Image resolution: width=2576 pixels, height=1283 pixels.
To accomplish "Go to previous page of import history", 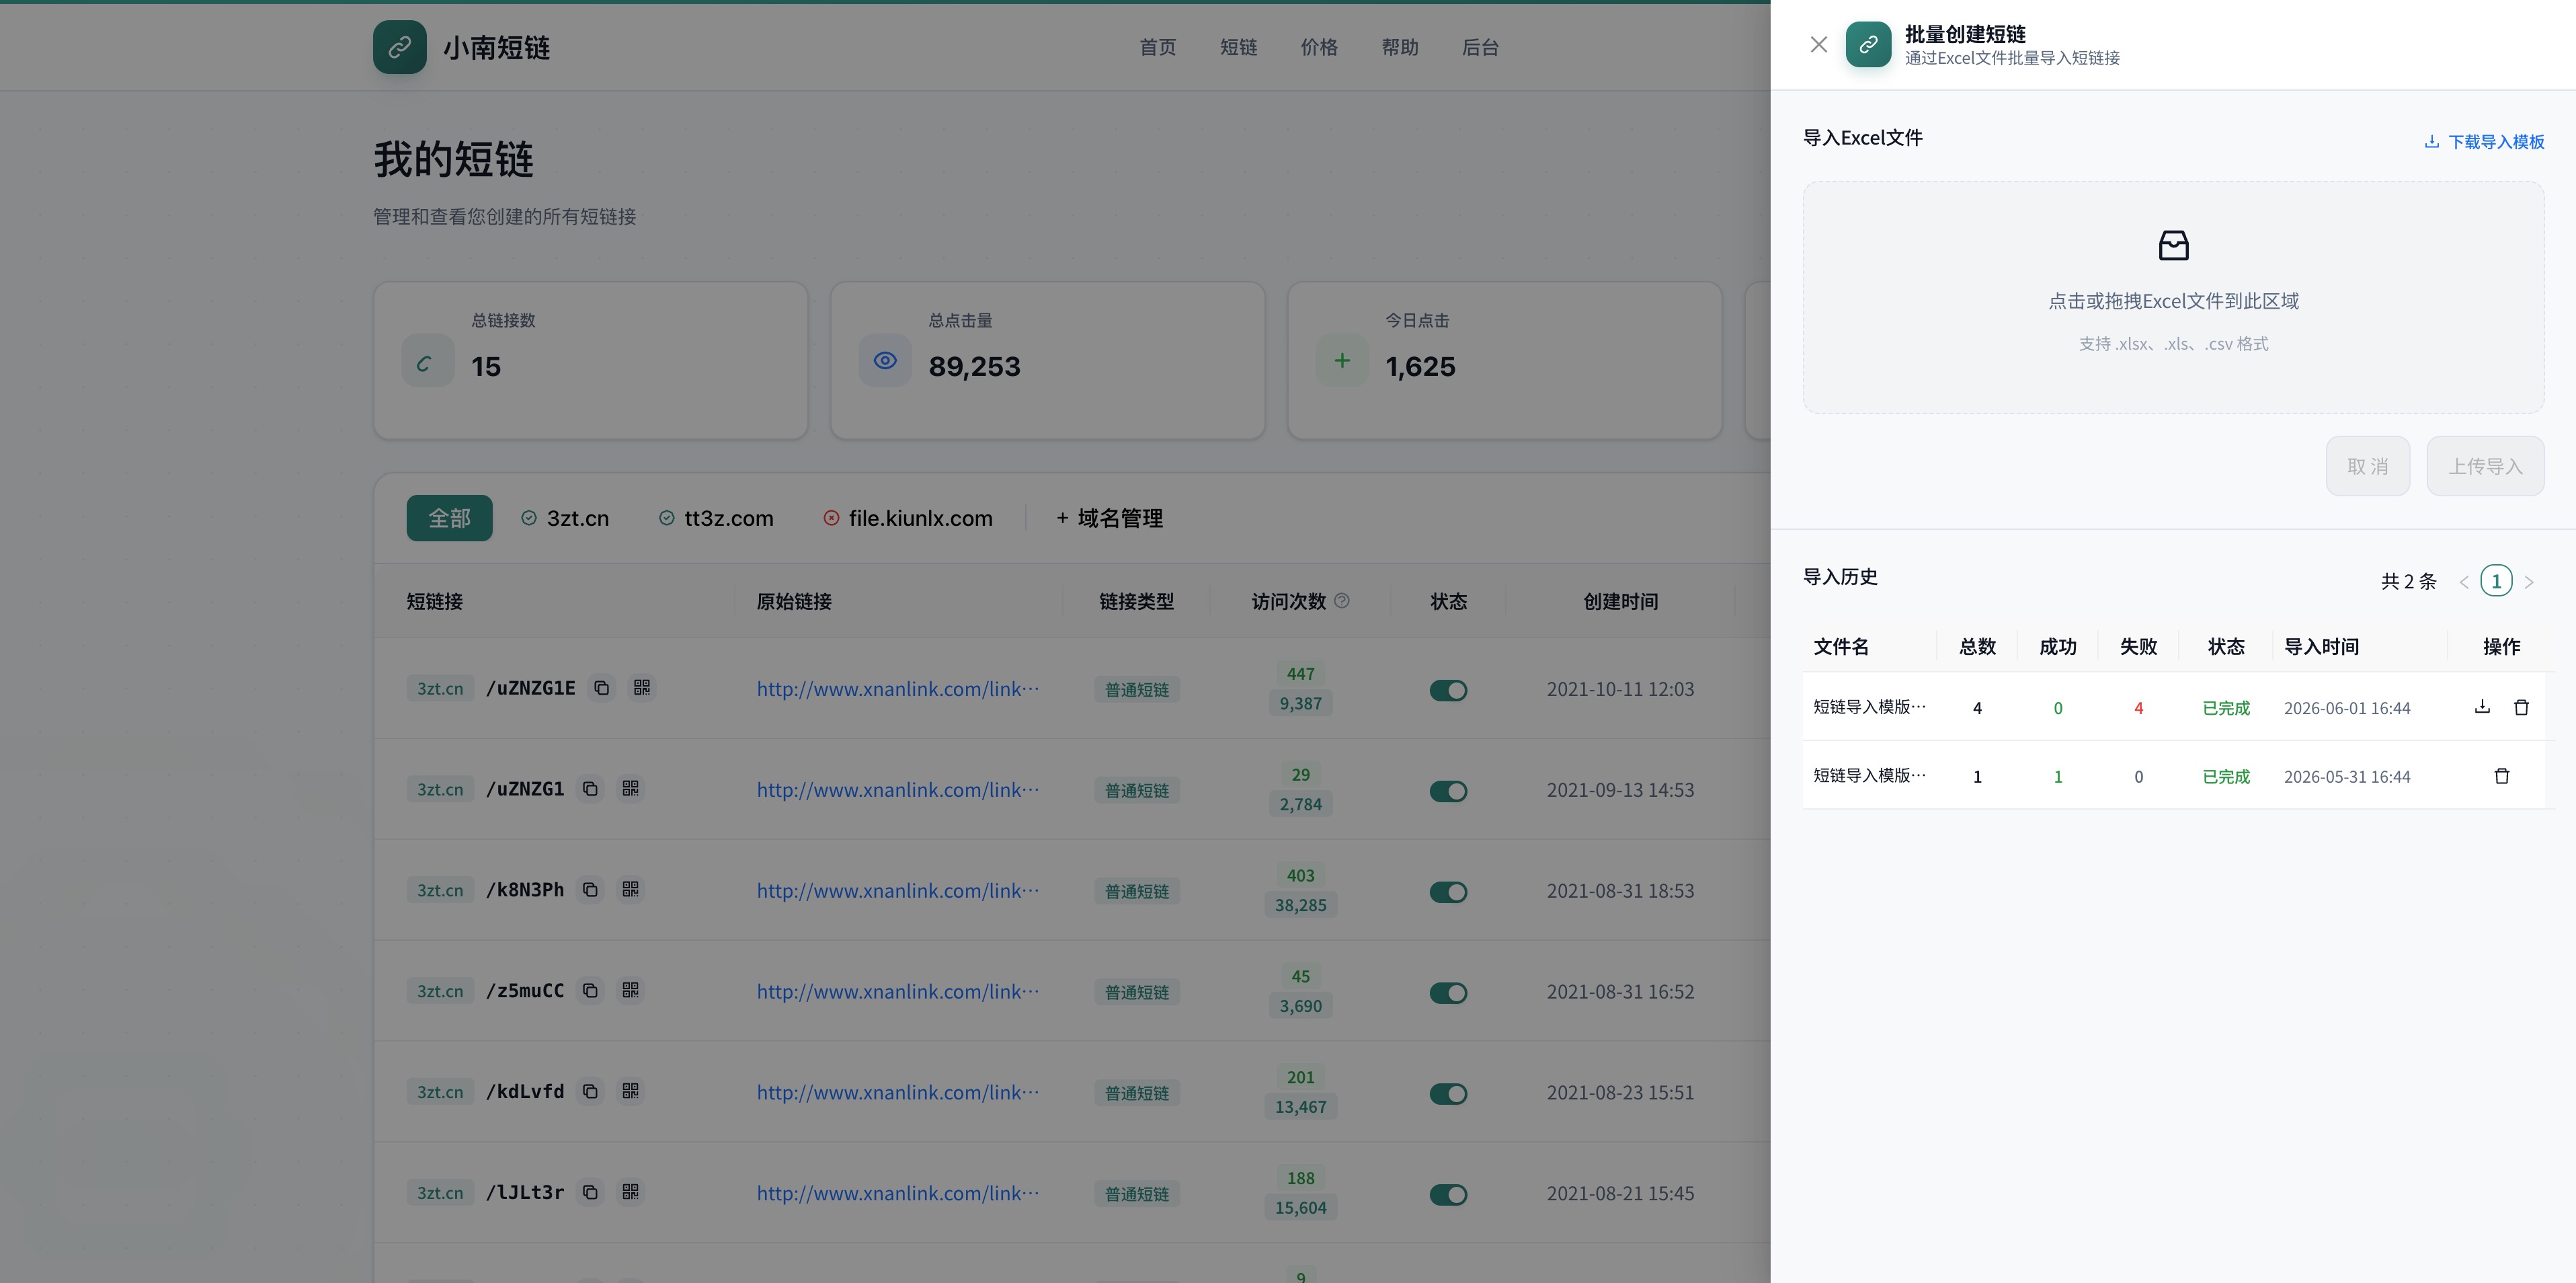I will pos(2464,582).
